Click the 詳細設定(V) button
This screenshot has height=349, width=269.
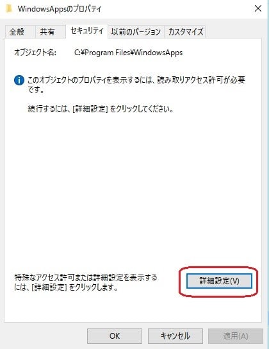pos(219,281)
